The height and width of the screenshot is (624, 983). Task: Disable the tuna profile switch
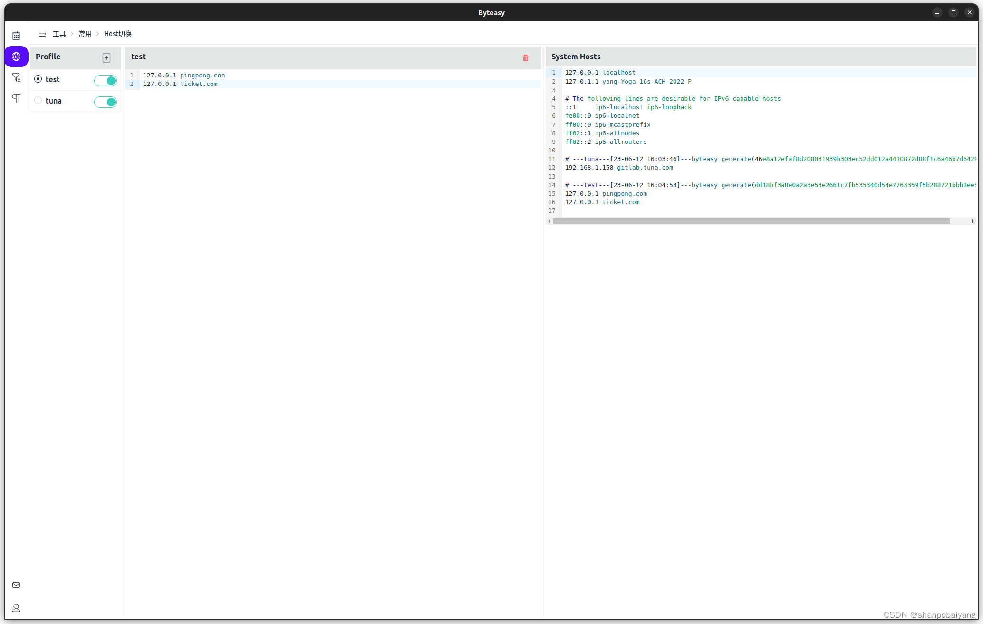click(106, 102)
